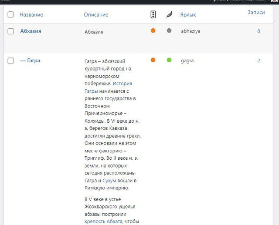Screen dimensions: 279x225
Task: Sort table by Ярлык column
Action: 188,14
